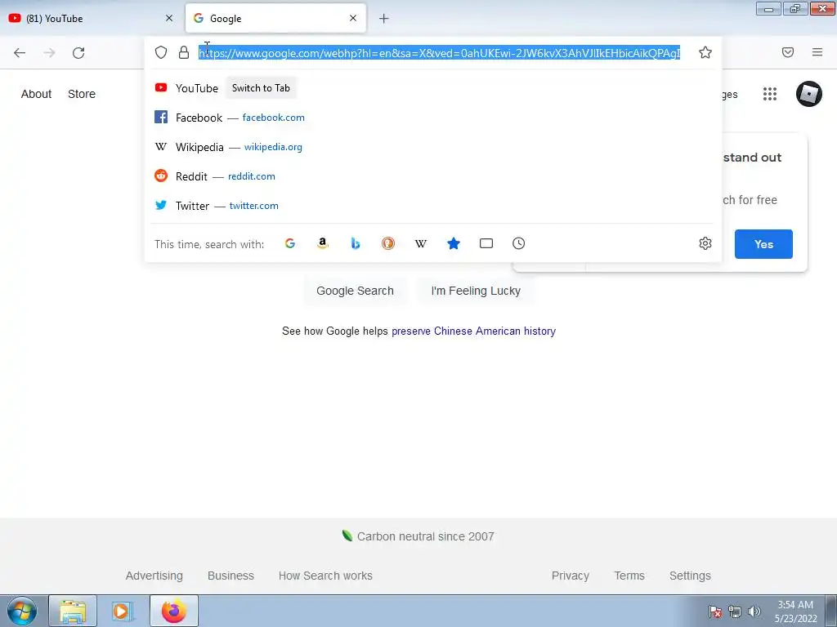Click Switch to Tab for YouTube
The height and width of the screenshot is (627, 837).
pyautogui.click(x=261, y=88)
